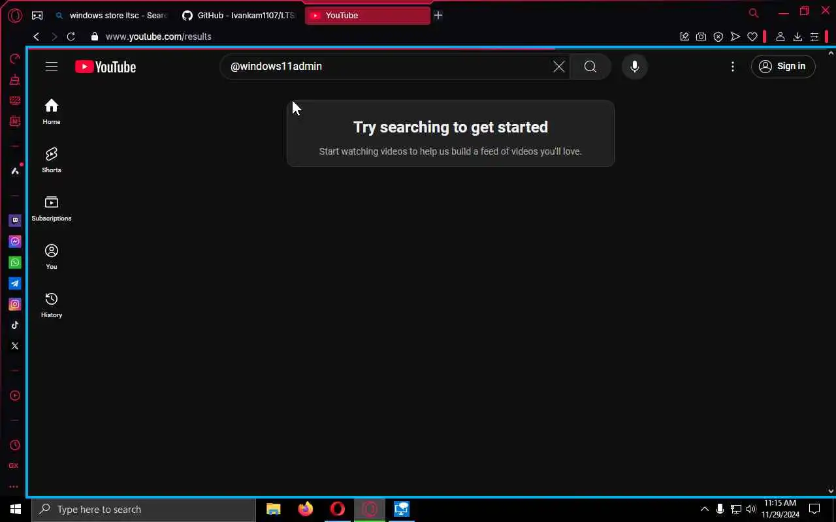Open Subscriptions in YouTube sidebar
This screenshot has width=836, height=522.
52,209
